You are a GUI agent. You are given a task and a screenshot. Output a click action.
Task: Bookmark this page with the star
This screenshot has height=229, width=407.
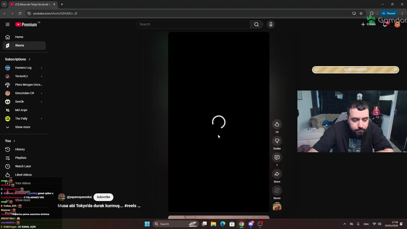coord(361,13)
